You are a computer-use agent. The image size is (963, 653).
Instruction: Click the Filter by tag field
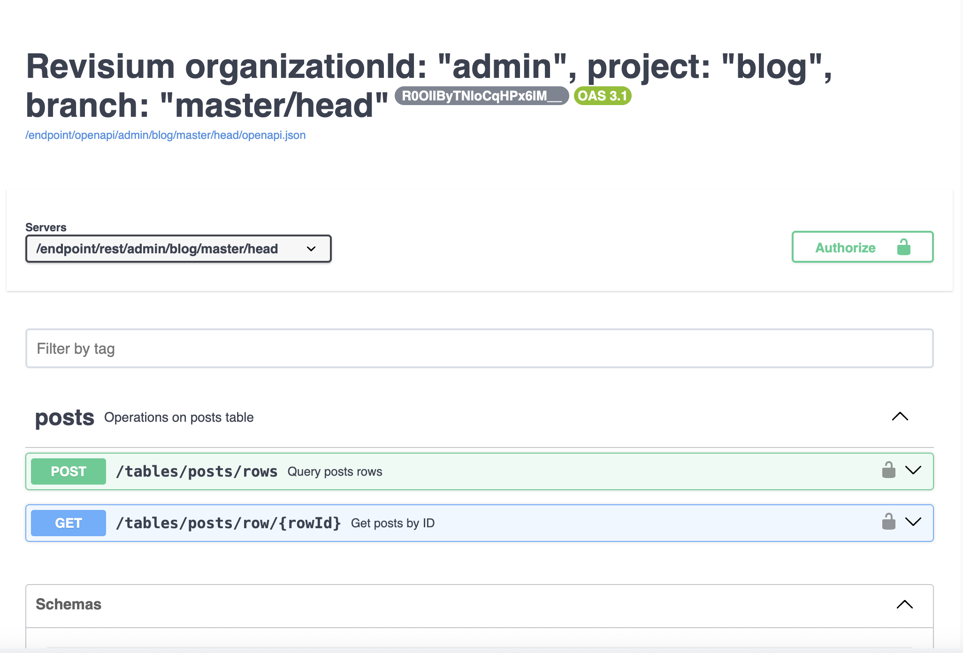click(479, 349)
